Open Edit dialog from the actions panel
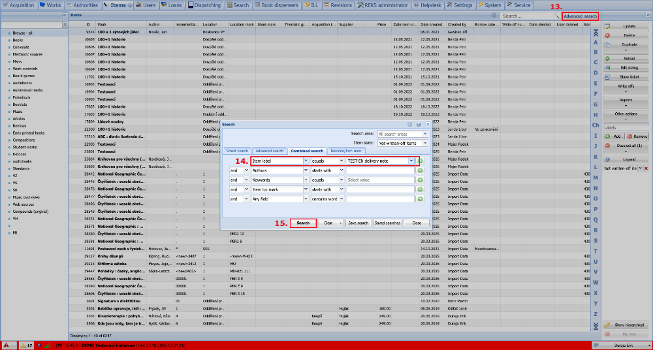 pyautogui.click(x=626, y=68)
